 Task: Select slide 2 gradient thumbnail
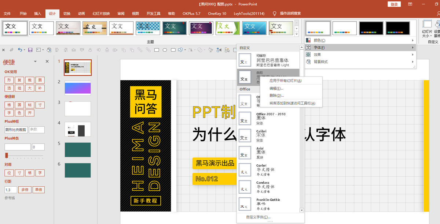77,88
